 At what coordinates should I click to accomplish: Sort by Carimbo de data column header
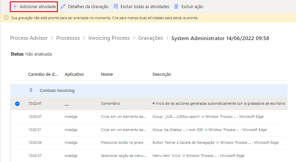[43, 74]
